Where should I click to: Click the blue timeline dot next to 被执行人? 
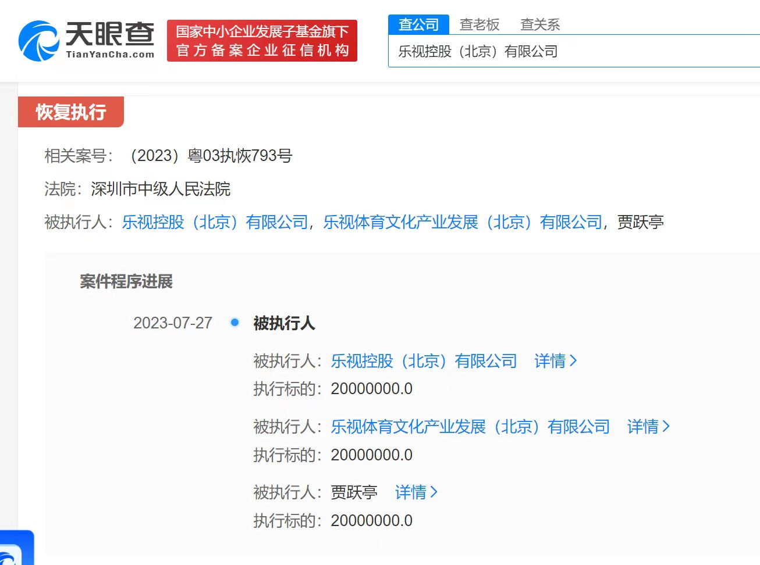click(x=235, y=321)
